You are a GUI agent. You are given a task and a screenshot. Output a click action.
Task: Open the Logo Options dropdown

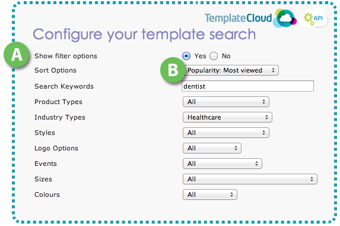(212, 148)
